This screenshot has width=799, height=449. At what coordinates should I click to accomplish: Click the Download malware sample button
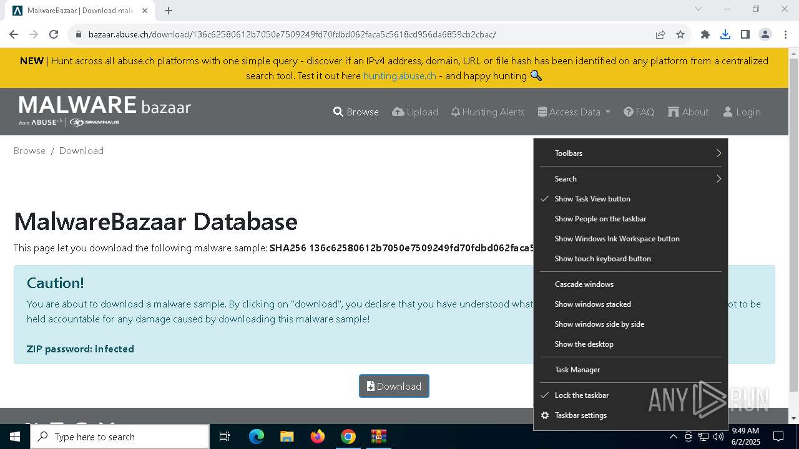click(394, 386)
